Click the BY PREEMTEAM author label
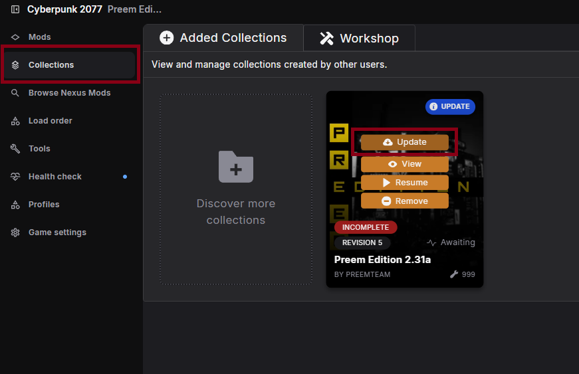Screen dimensions: 579x374 (362, 274)
